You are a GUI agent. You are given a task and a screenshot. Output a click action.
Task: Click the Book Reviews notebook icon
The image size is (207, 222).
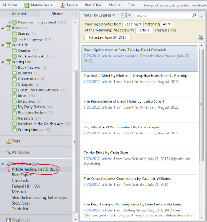point(14,67)
